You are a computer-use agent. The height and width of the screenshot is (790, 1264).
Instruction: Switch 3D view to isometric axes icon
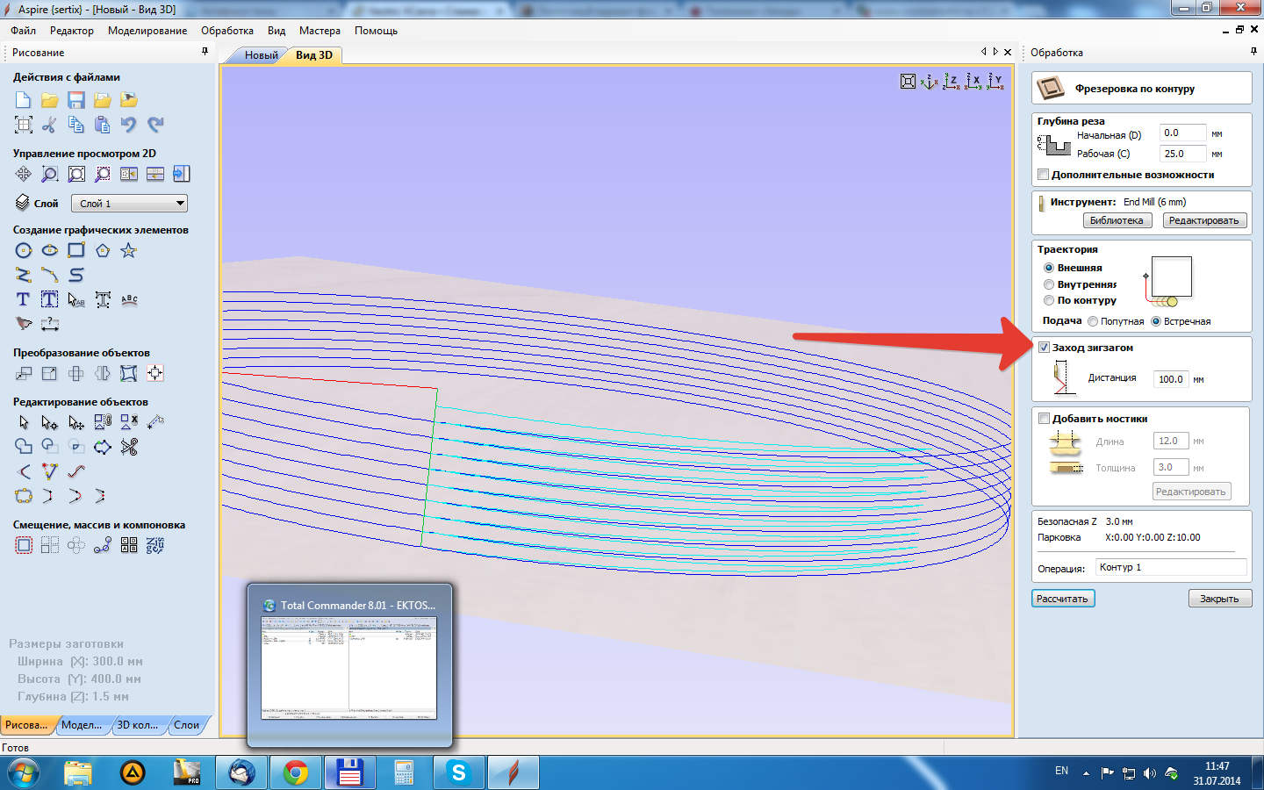click(930, 82)
